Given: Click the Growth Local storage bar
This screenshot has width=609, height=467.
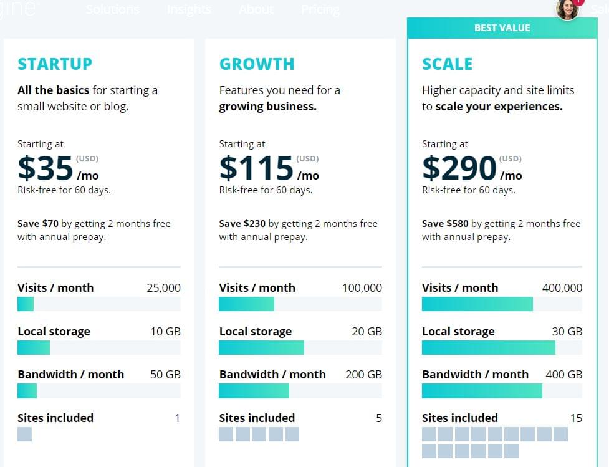Looking at the screenshot, I should click(x=300, y=347).
